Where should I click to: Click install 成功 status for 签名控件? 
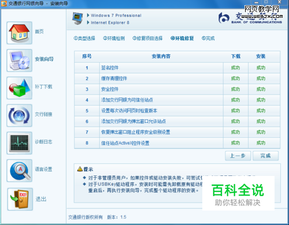point(261,67)
